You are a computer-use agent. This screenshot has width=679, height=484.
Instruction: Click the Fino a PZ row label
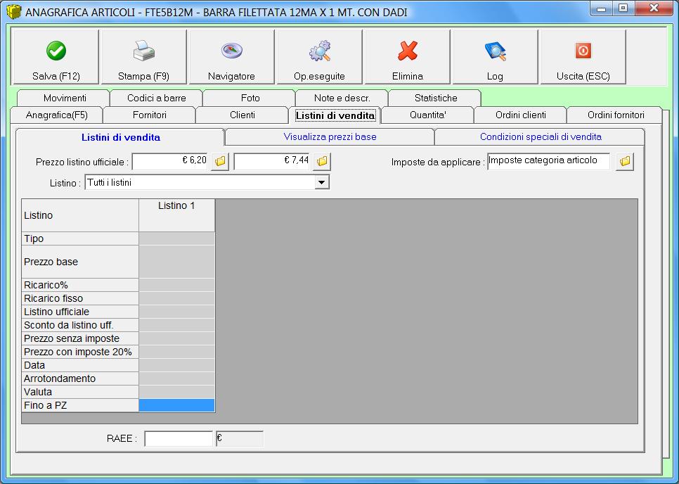pyautogui.click(x=80, y=406)
